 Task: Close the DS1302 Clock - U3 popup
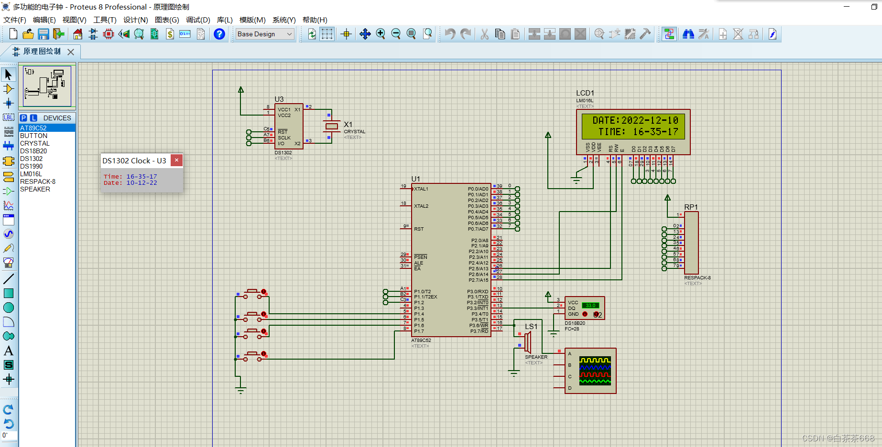(x=176, y=160)
